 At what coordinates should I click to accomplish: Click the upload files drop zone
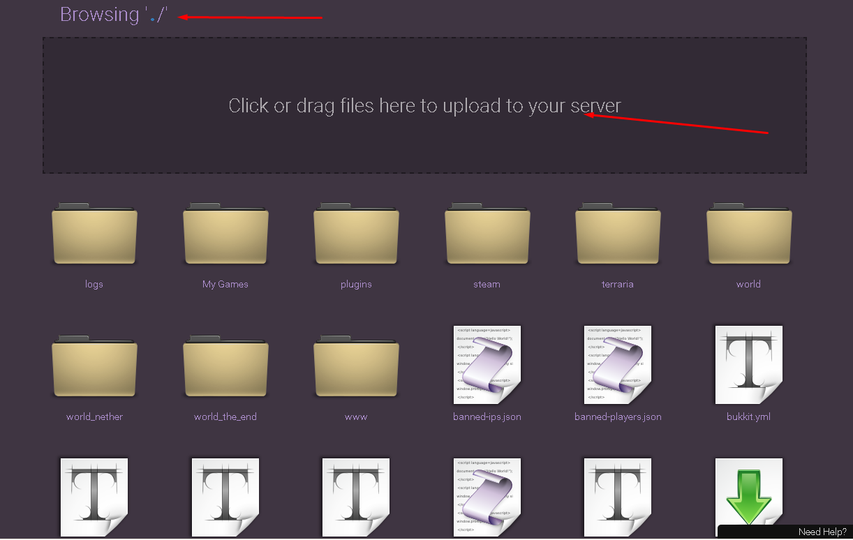[x=424, y=105]
